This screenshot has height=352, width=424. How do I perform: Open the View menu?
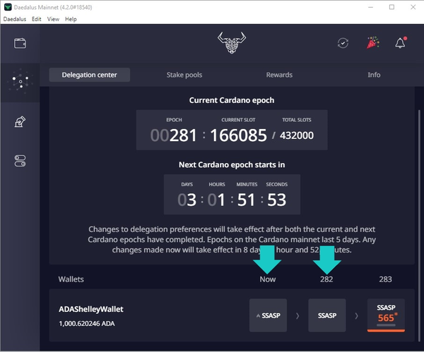tap(53, 19)
